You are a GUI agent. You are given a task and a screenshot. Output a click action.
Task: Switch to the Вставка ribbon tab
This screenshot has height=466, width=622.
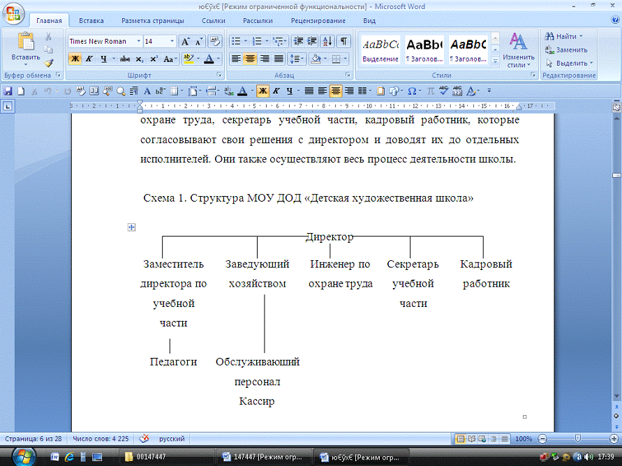click(x=90, y=21)
